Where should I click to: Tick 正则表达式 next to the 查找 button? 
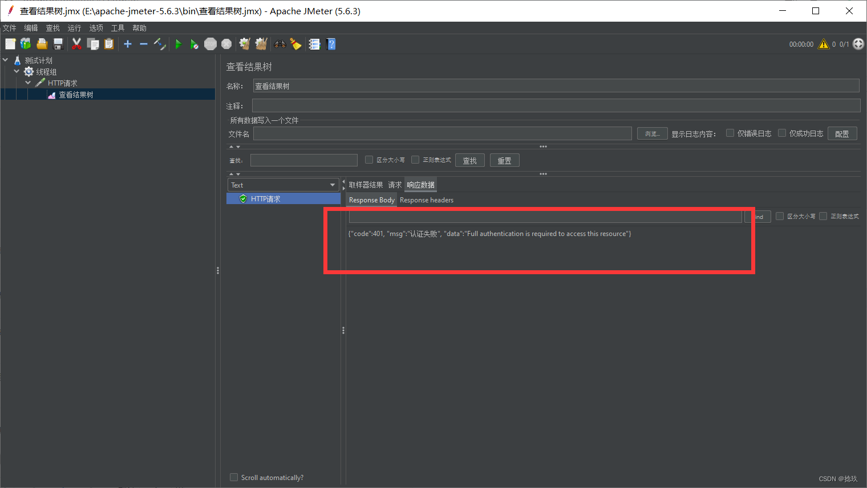(415, 160)
